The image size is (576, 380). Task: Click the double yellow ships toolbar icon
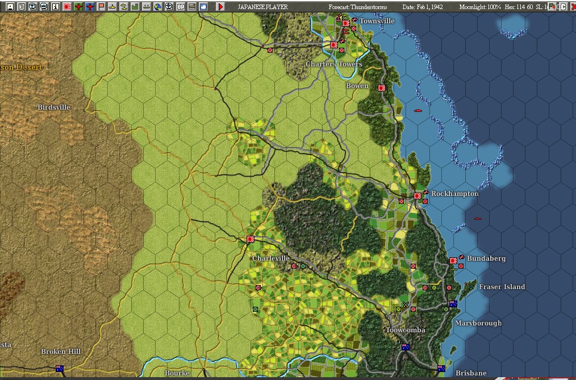click(124, 7)
